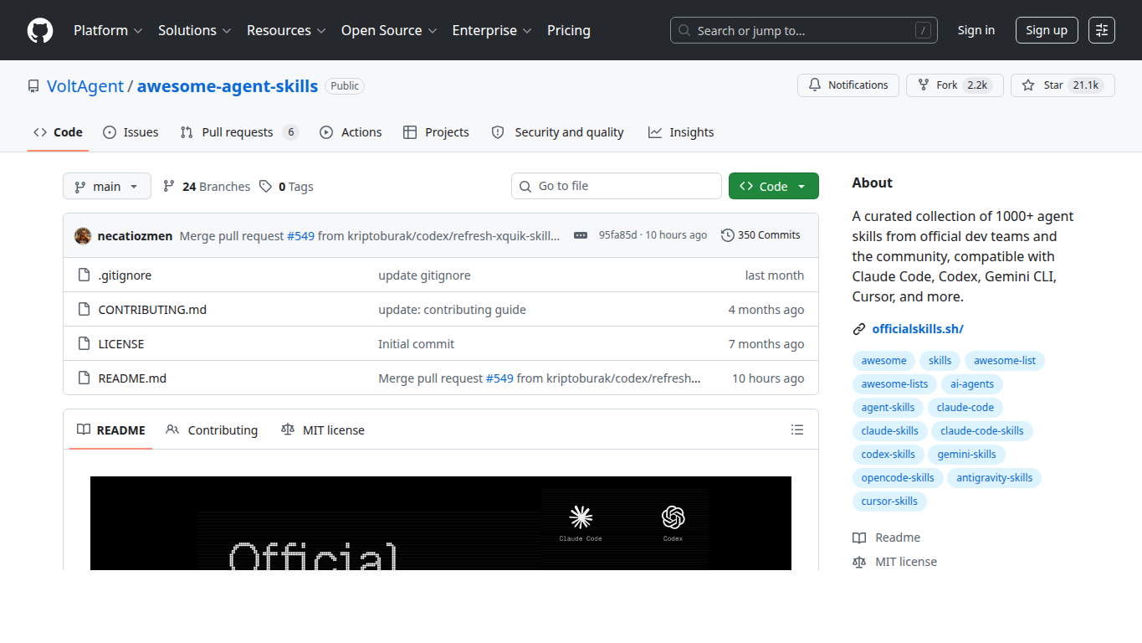Viewport: 1142px width, 643px height.
Task: Click the Sign up button
Action: [x=1047, y=30]
